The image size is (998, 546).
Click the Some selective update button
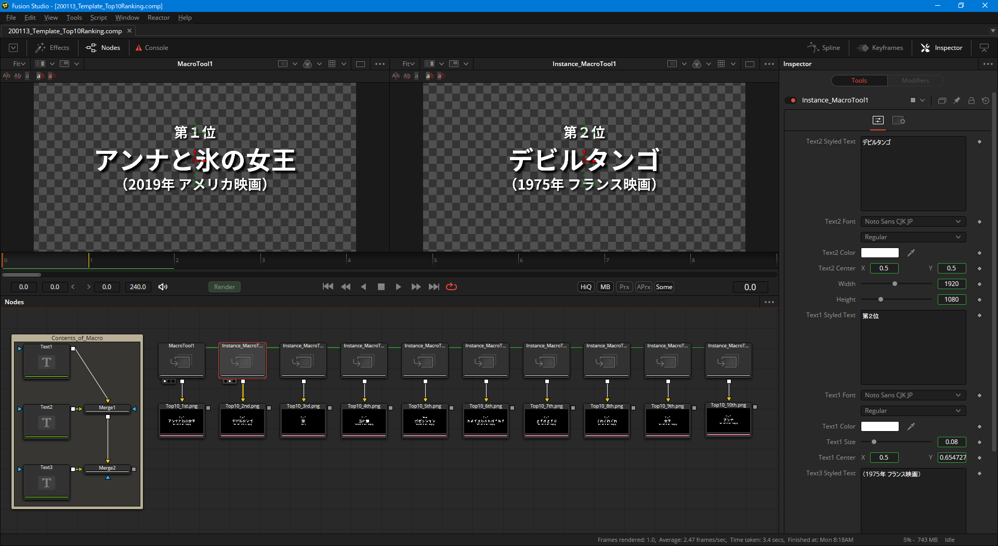tap(664, 287)
